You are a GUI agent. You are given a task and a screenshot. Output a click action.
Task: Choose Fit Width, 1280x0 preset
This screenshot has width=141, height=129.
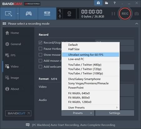click(x=91, y=102)
